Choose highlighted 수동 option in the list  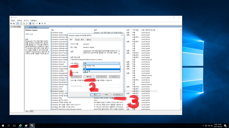tap(101, 69)
